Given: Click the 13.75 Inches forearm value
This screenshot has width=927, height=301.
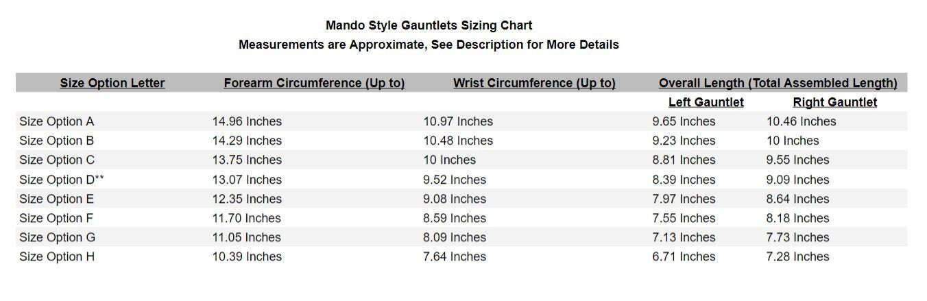Looking at the screenshot, I should click(247, 160).
